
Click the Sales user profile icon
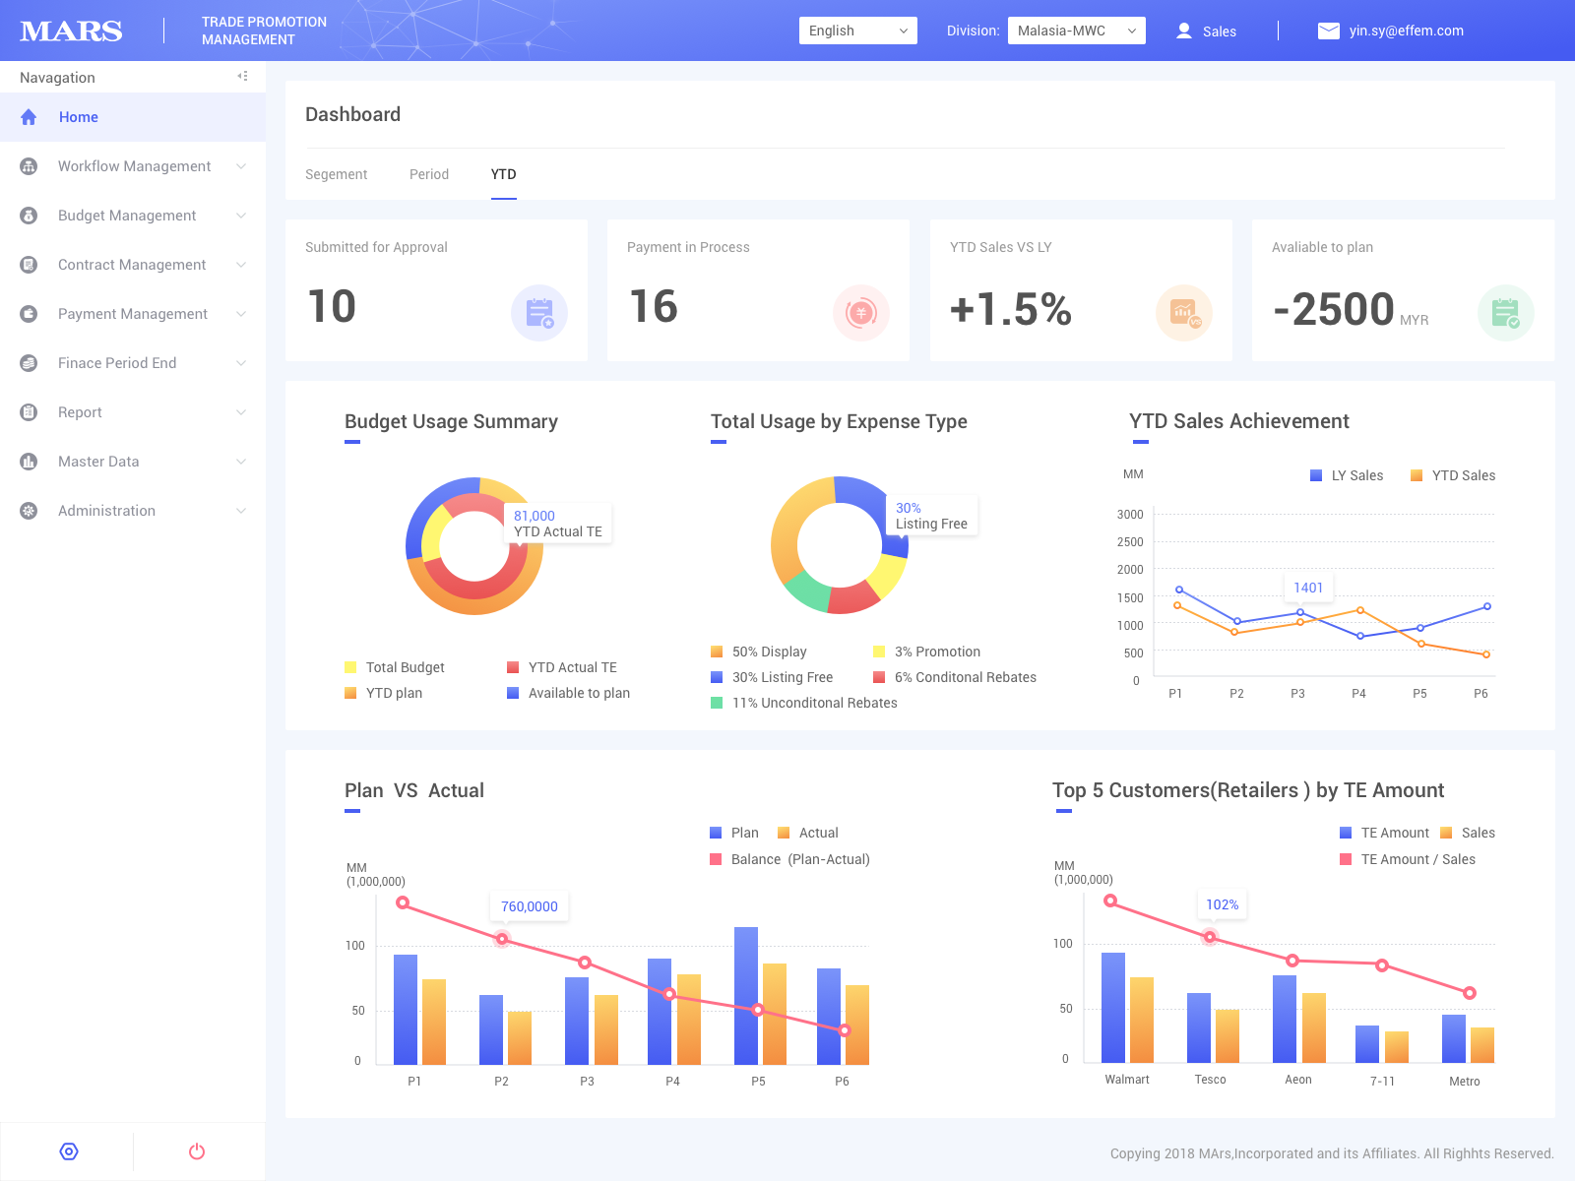(1184, 31)
